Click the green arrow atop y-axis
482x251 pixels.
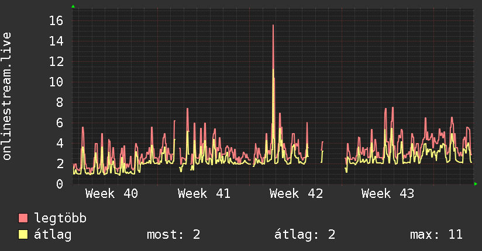(x=73, y=6)
